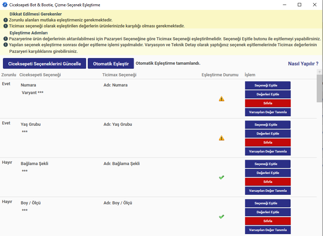This screenshot has width=323, height=236.
Task: Click the Zorunlu column header
Action: point(9,75)
